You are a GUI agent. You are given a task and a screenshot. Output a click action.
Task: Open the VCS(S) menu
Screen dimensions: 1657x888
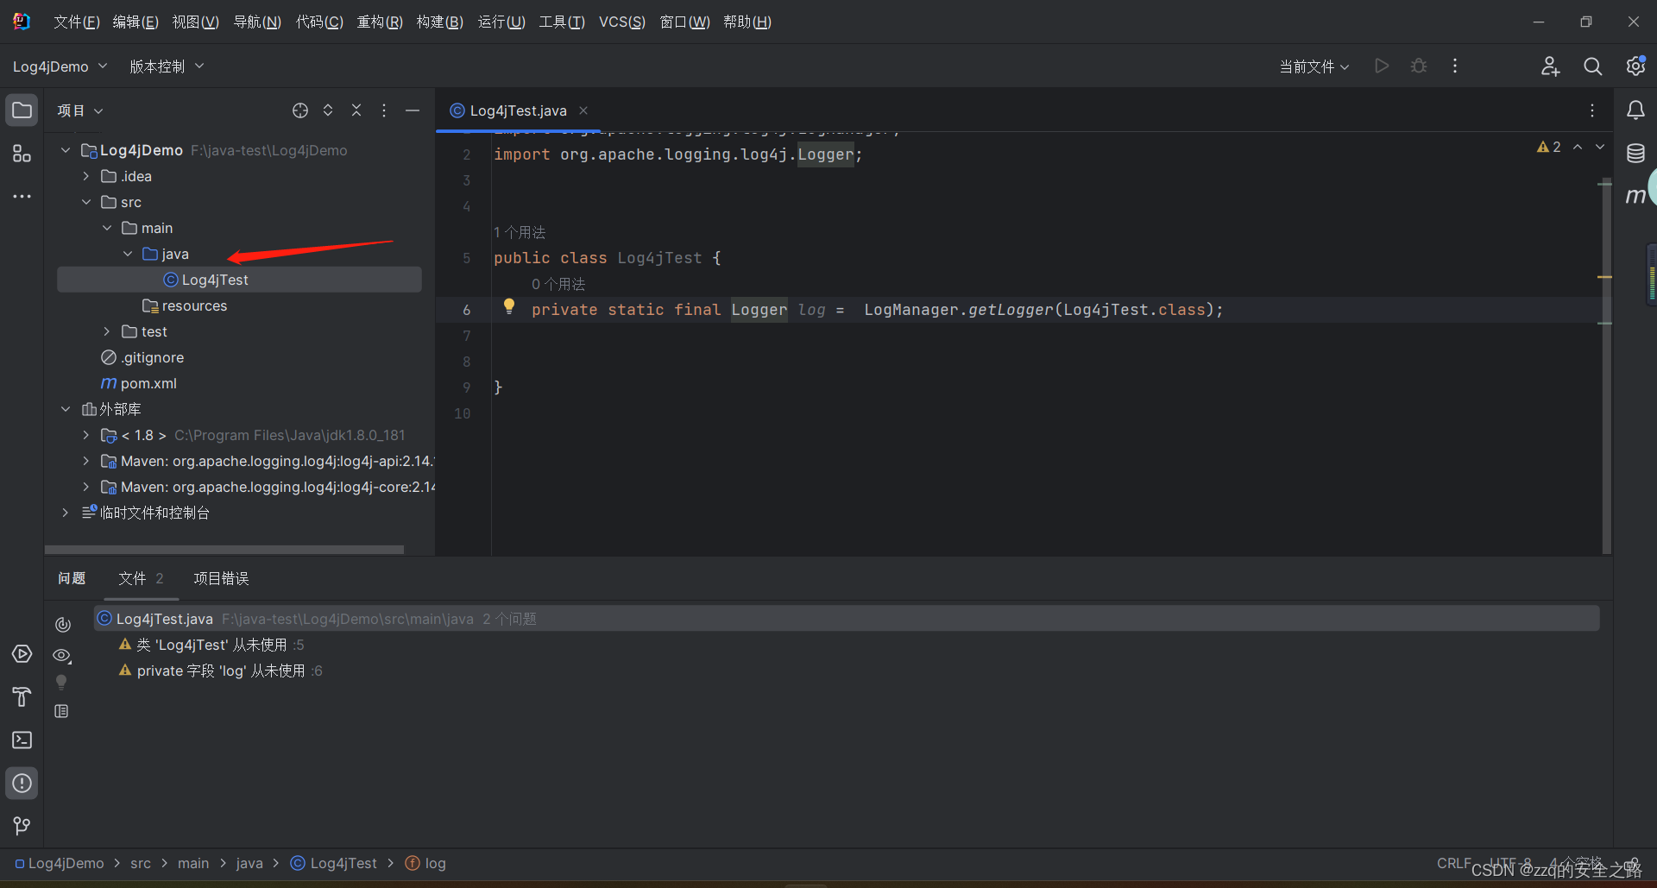[622, 22]
